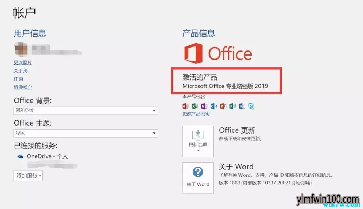Screen dimensions: 363x209
Task: Click the Access app icon
Action: pos(185,106)
